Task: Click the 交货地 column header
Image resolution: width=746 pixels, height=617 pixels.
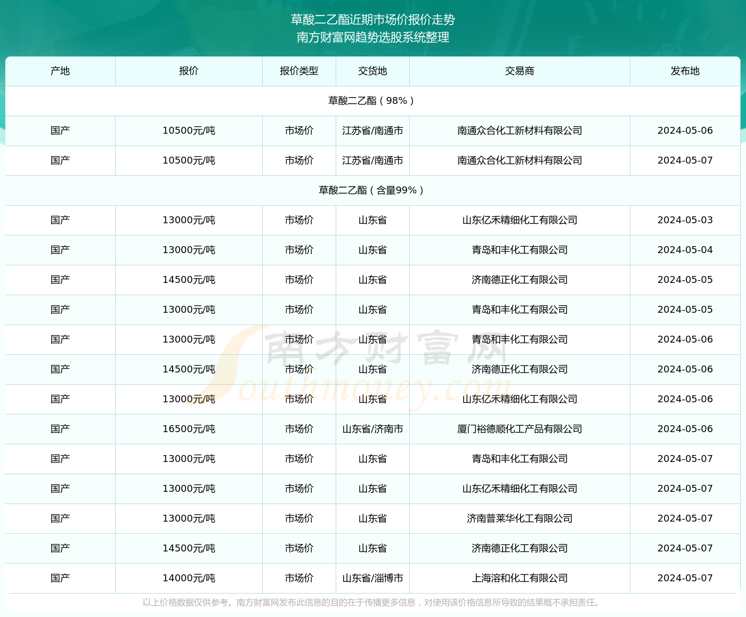Action: 372,71
